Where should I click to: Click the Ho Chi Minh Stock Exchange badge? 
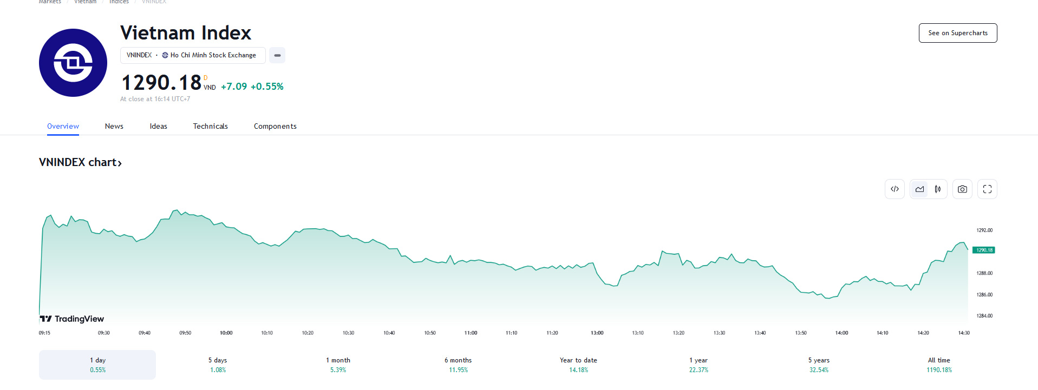pyautogui.click(x=193, y=55)
